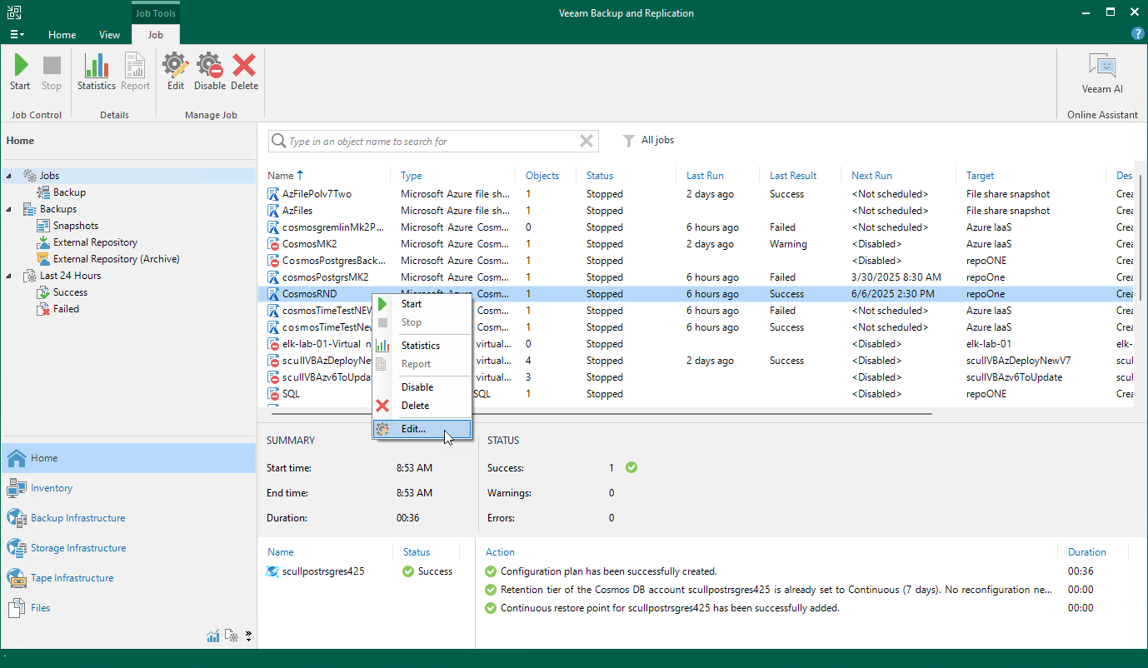This screenshot has width=1148, height=668.
Task: Select the cosmosPostgrsMK2 job row
Action: (x=700, y=277)
